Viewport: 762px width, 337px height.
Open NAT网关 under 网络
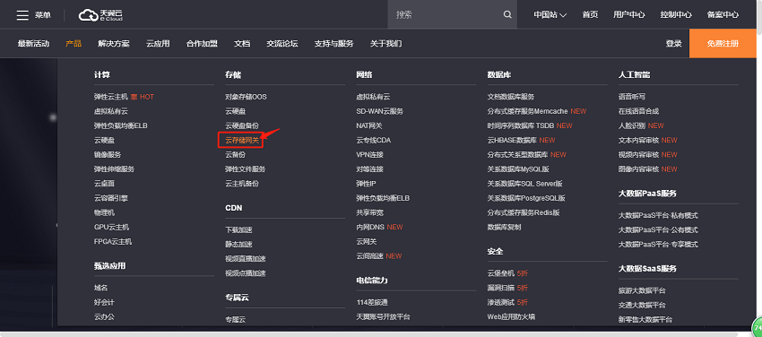tap(369, 125)
